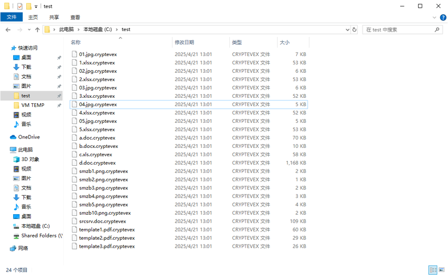The image size is (448, 275).
Task: Click the pin icon next to test
Action: (59, 96)
